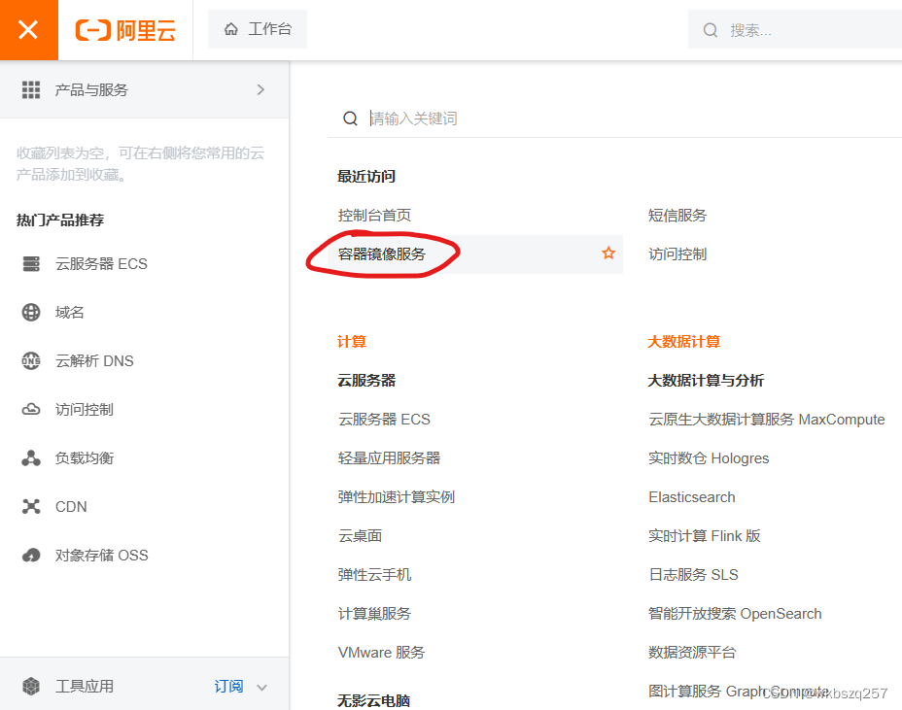This screenshot has width=902, height=710.
Task: Click the 域名 globe icon
Action: (x=31, y=312)
